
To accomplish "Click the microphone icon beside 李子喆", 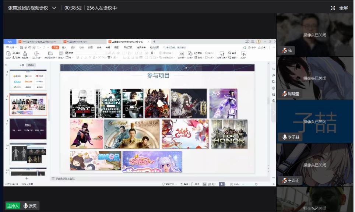I will pos(284,137).
